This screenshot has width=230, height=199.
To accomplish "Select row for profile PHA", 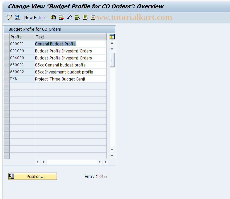I will pyautogui.click(x=7, y=79).
